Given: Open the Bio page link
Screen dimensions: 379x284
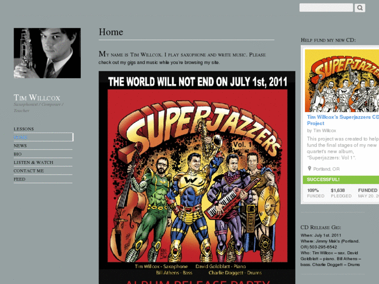Looking at the screenshot, I should click(x=18, y=154).
